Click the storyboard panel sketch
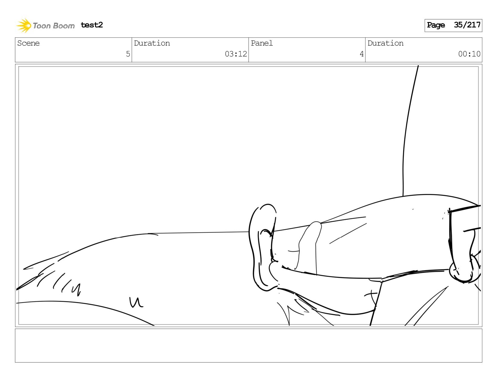 (x=249, y=195)
